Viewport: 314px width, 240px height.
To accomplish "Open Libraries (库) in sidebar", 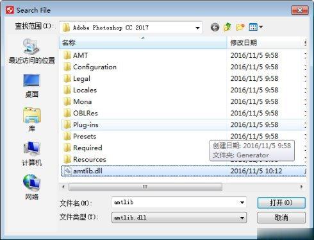I will tap(31, 119).
